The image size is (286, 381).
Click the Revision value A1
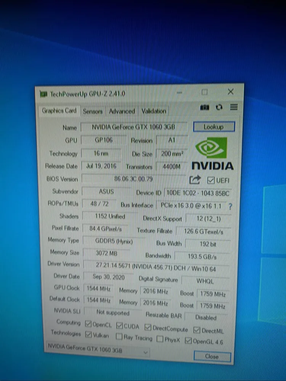172,141
